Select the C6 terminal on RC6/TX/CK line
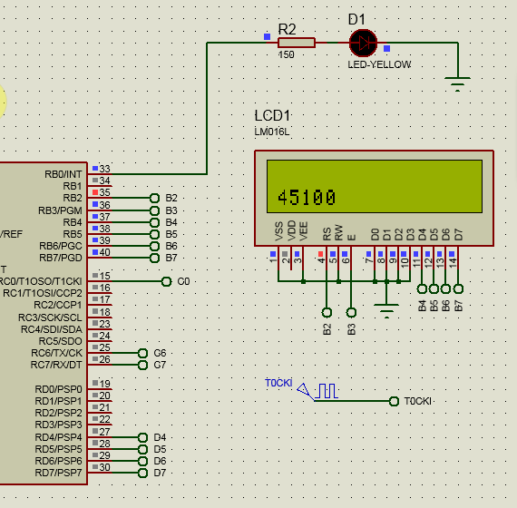This screenshot has width=517, height=508. coord(142,353)
